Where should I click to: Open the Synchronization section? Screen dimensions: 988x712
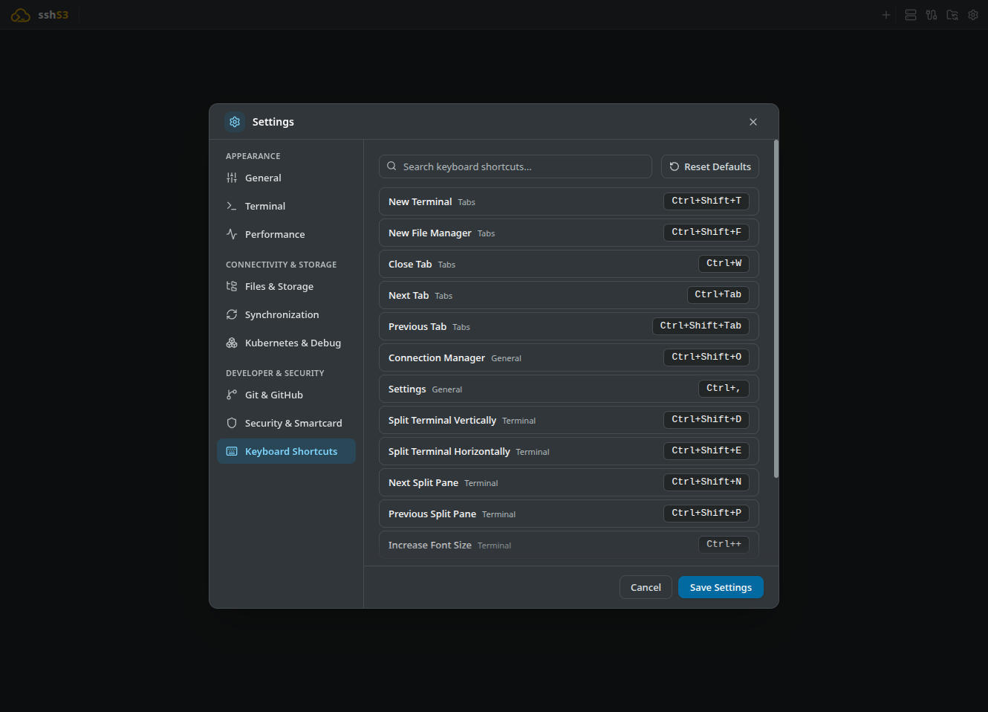click(286, 315)
